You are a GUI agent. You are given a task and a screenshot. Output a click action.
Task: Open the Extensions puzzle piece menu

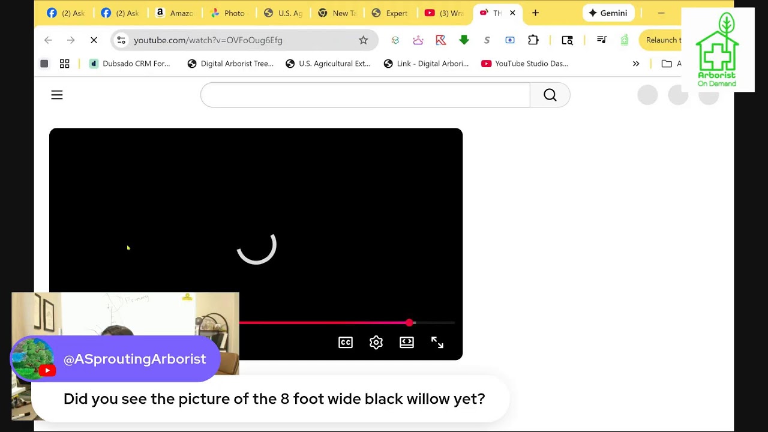tap(533, 40)
